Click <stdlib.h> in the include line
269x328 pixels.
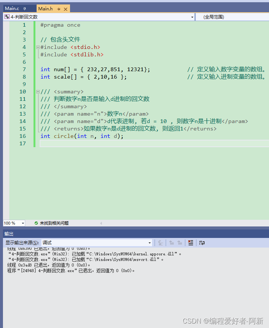point(87,54)
